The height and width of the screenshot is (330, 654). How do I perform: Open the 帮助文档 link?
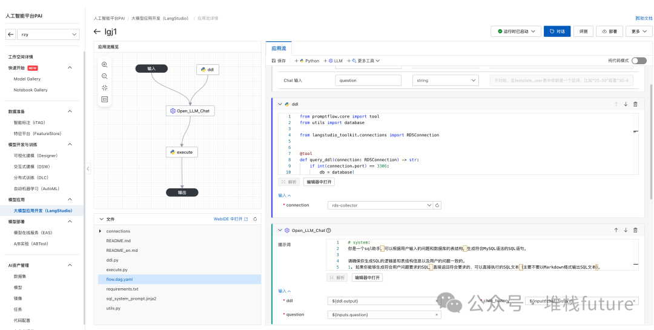click(644, 18)
